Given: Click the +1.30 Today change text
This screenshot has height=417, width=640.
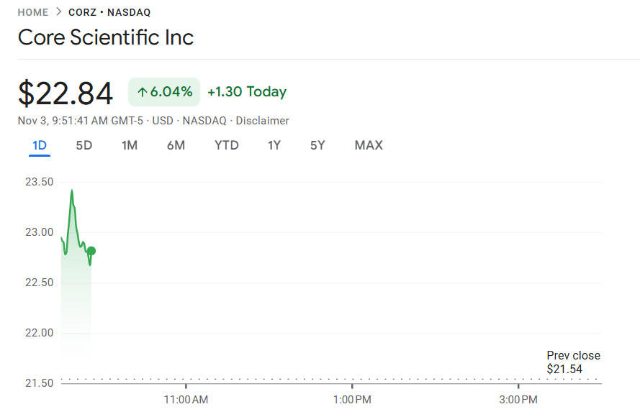Looking at the screenshot, I should [246, 92].
